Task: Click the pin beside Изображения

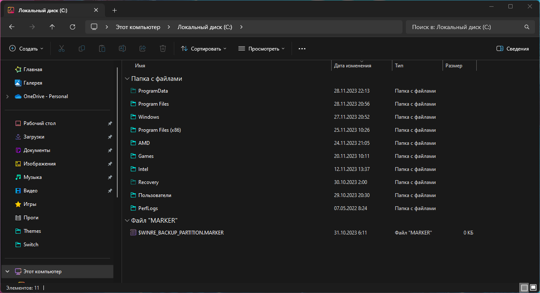Action: point(110,164)
